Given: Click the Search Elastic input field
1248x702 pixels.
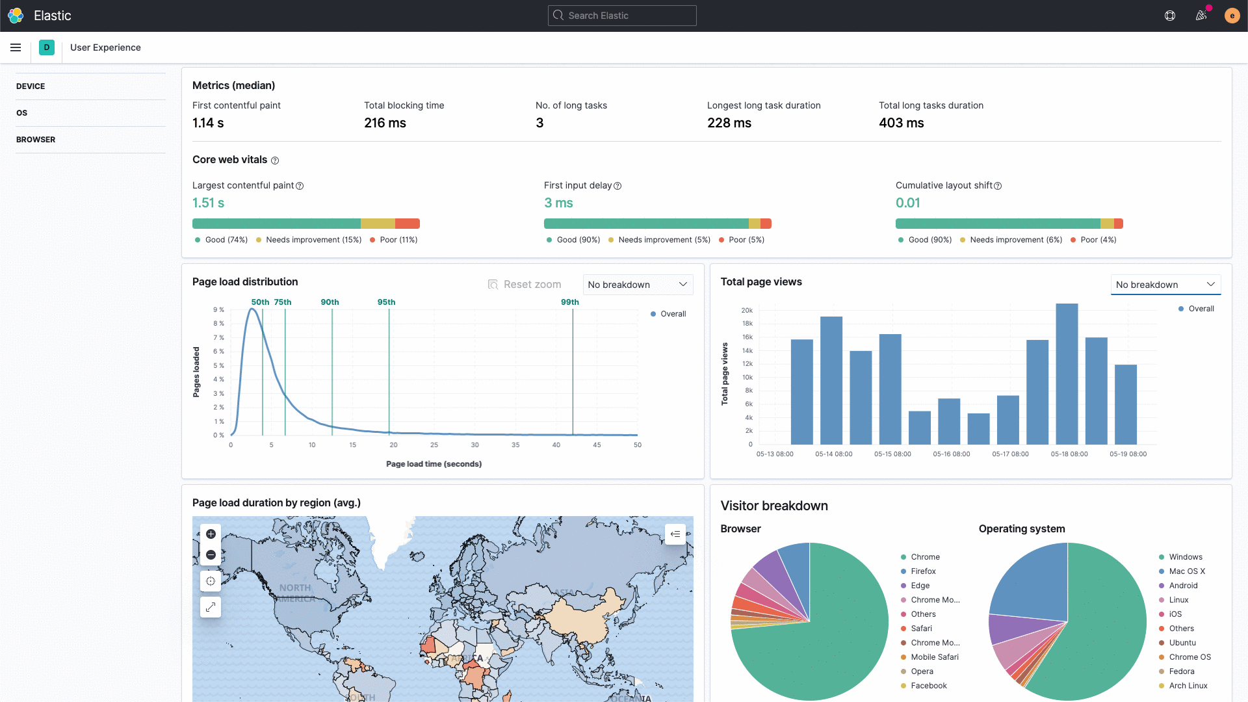Looking at the screenshot, I should 622,16.
